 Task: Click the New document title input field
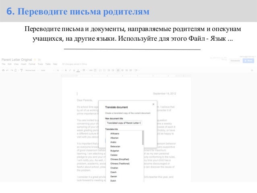124,123
